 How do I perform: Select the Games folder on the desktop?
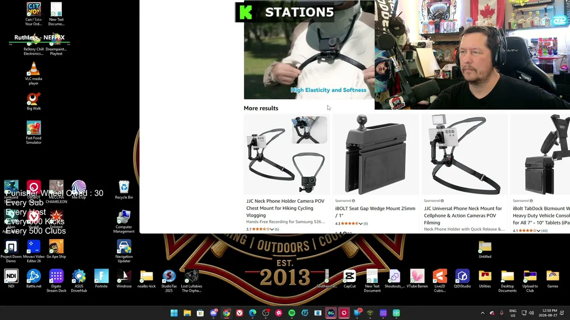553,279
